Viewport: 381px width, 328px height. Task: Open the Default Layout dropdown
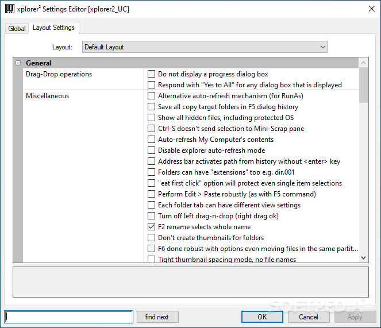(205, 47)
